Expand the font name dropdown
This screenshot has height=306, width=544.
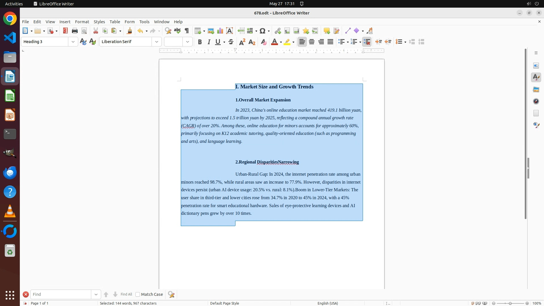tap(157, 42)
